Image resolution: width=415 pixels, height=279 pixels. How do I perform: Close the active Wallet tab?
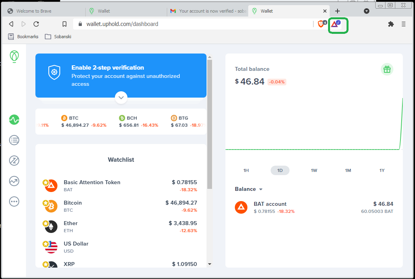click(325, 11)
